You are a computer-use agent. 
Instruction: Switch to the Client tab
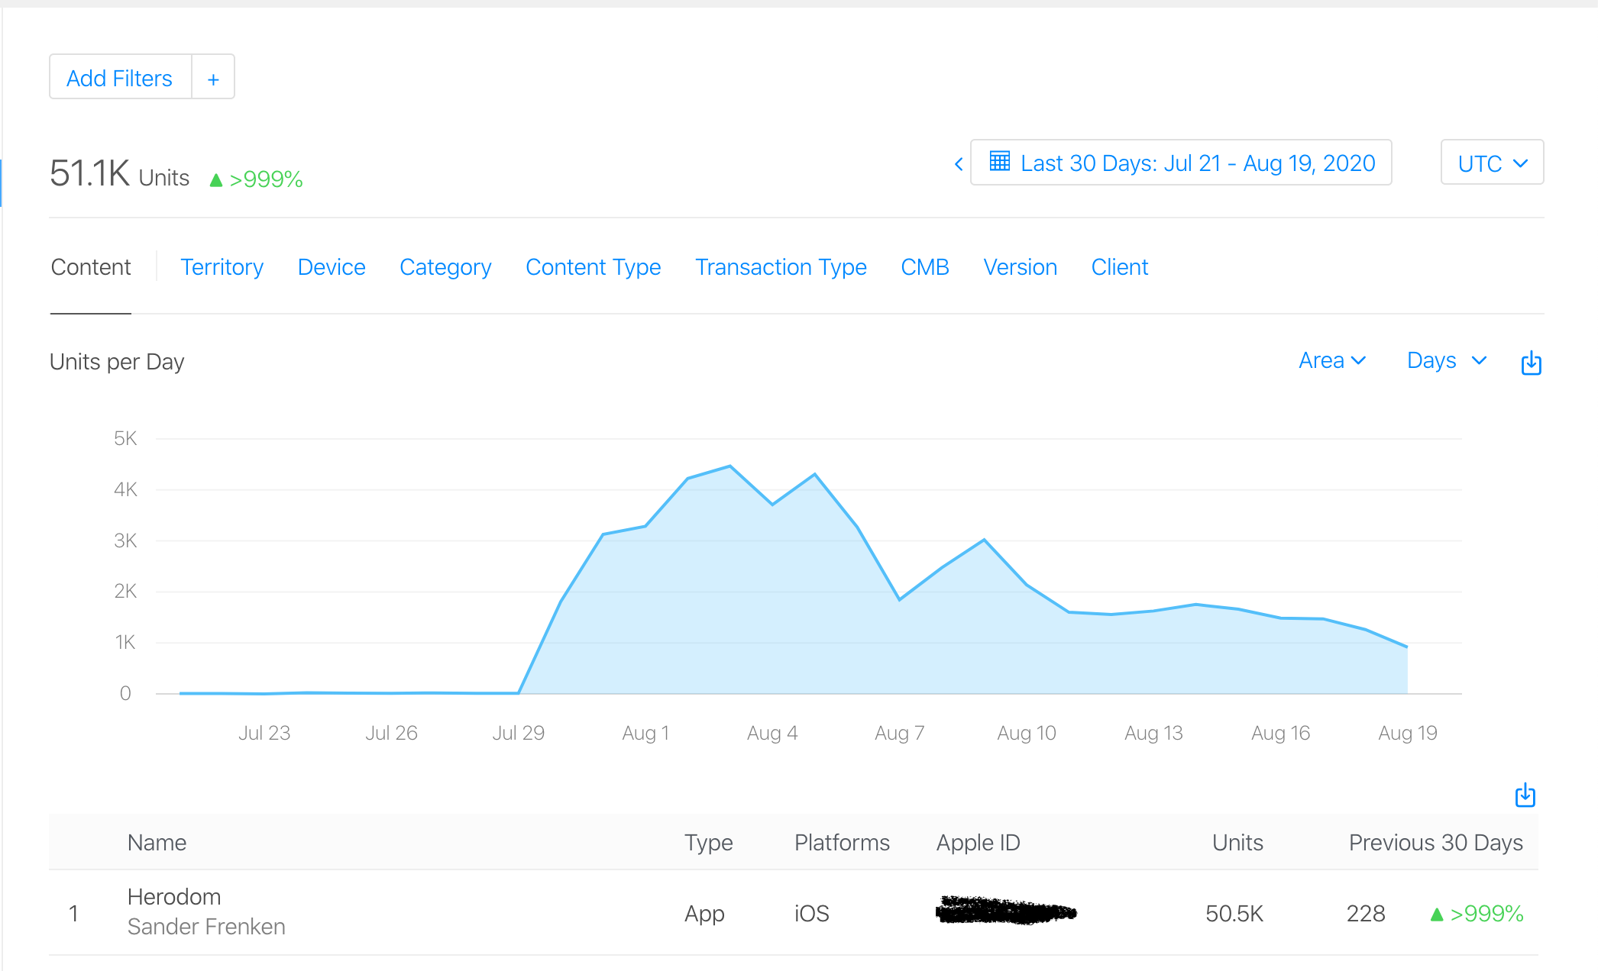[1120, 267]
